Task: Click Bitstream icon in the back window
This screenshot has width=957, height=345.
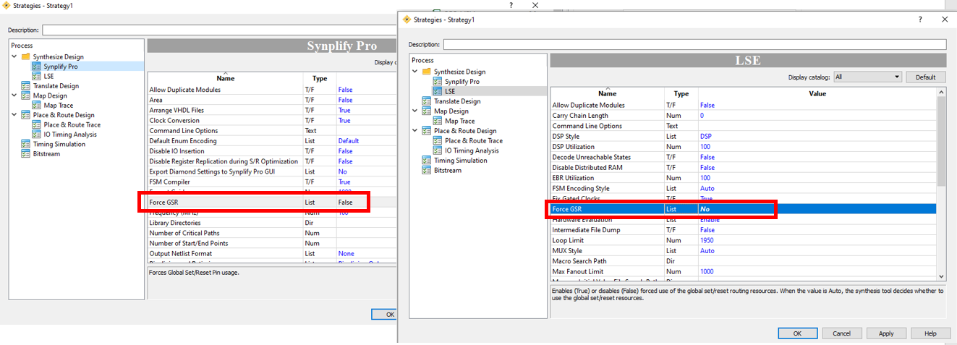Action: point(26,154)
